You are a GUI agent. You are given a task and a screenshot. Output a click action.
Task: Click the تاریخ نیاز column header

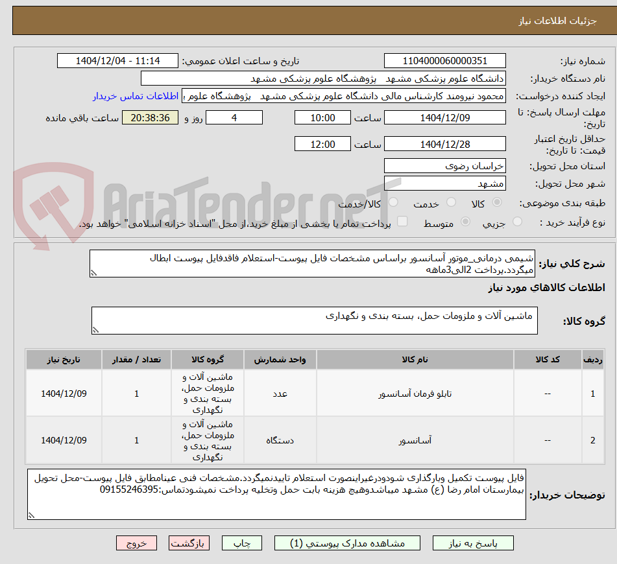click(64, 360)
